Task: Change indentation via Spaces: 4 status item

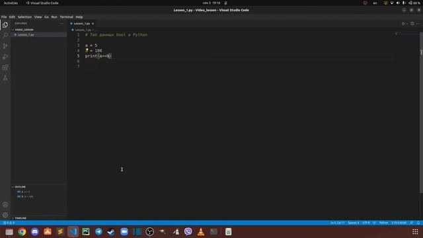Action: pyautogui.click(x=354, y=223)
